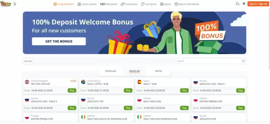Screen dimensions: 270x124
Task: Open Lucky Numbers menu item
Action: click(x=64, y=4)
